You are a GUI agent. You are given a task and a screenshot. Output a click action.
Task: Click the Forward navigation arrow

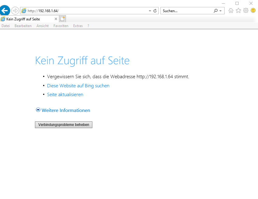[15, 11]
